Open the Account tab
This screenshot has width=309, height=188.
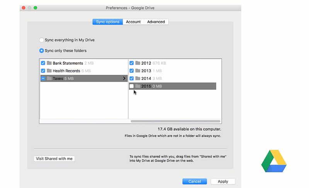point(133,22)
